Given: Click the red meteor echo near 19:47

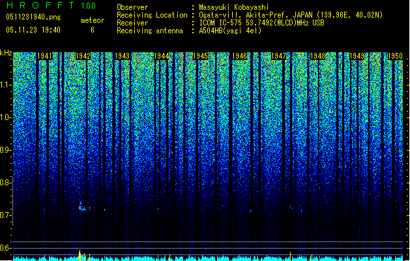Looking at the screenshot, I should pos(291,207).
